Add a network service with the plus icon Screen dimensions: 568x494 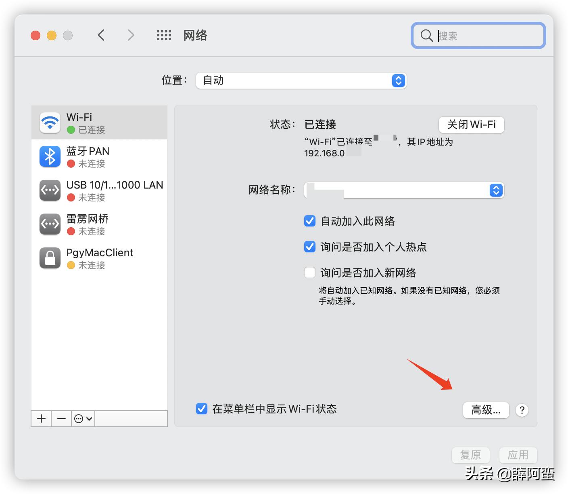pyautogui.click(x=40, y=419)
